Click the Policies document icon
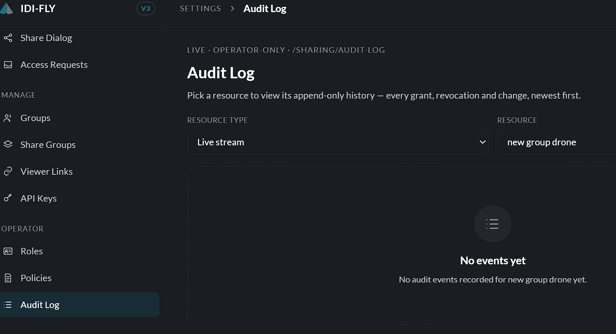This screenshot has height=334, width=616. [x=8, y=278]
